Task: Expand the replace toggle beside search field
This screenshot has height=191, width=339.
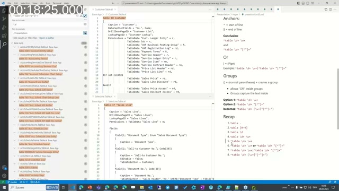Action: [x=10, y=16]
